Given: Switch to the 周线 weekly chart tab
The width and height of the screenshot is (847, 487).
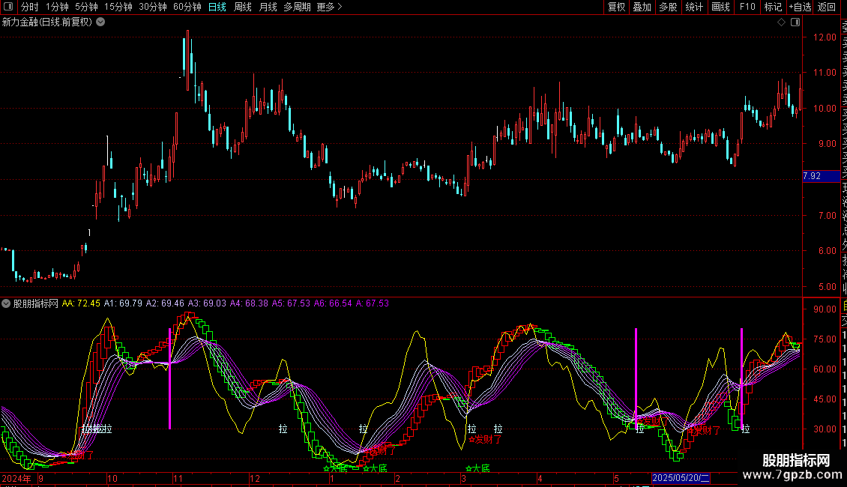Looking at the screenshot, I should [x=242, y=7].
